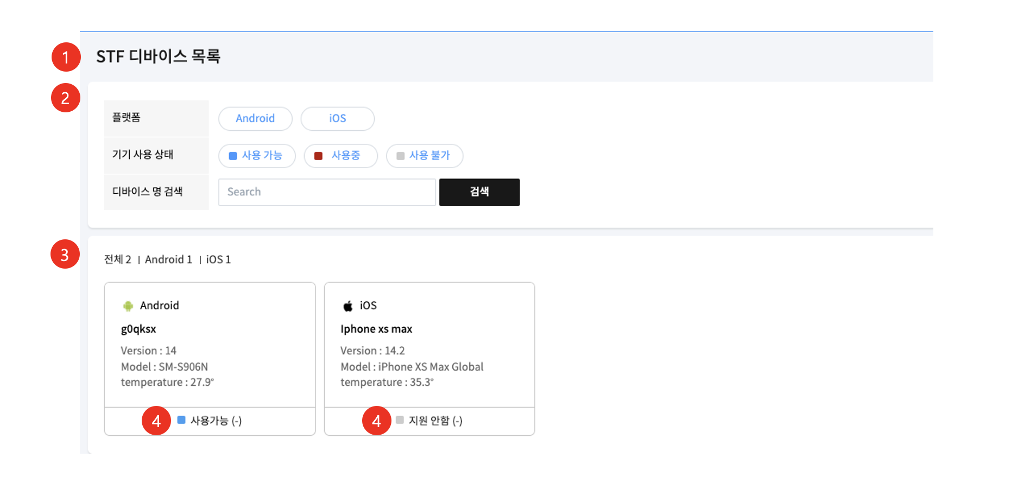Enable the 사용 가능 status filter
The height and width of the screenshot is (483, 1024).
257,156
